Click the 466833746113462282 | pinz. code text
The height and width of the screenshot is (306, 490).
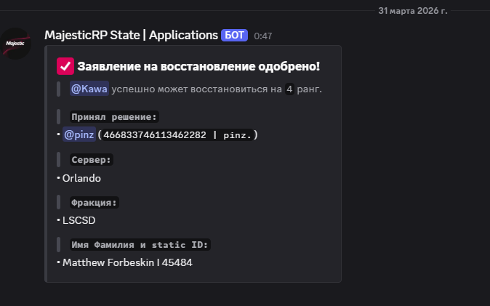(180, 134)
